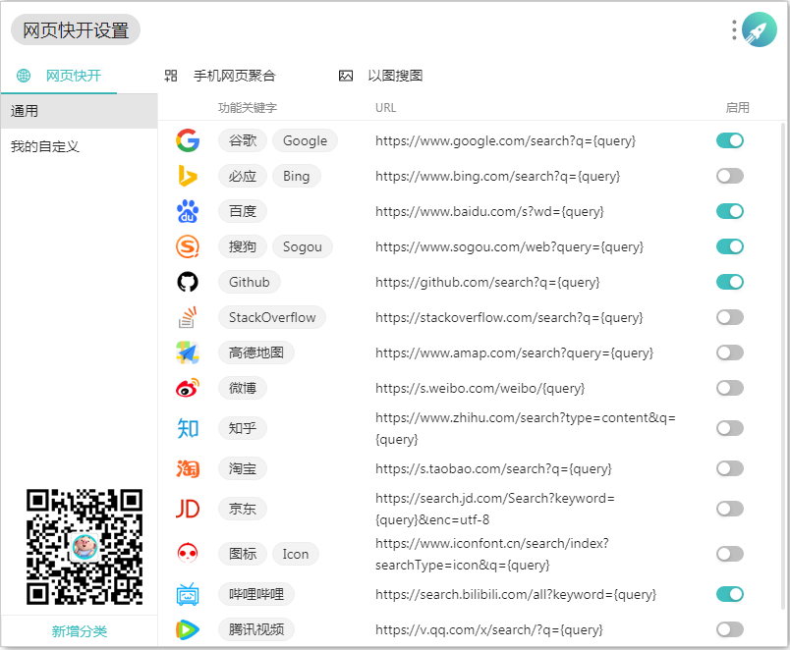Click the JD logo icon
Screen dimensions: 790x650
(x=188, y=509)
